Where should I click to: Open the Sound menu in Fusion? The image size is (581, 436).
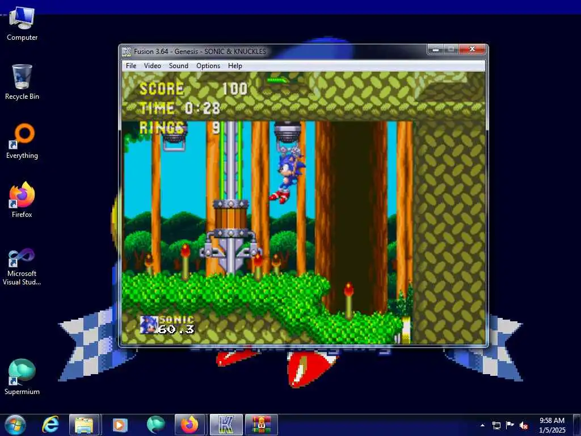click(179, 66)
